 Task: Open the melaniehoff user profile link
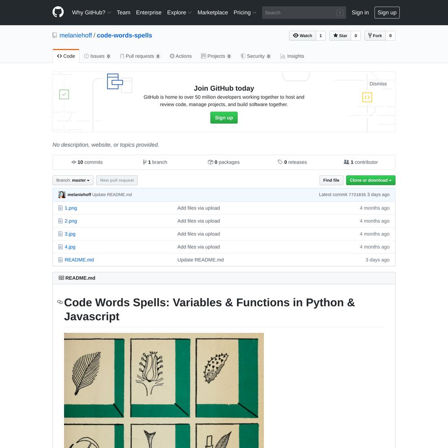(76, 35)
